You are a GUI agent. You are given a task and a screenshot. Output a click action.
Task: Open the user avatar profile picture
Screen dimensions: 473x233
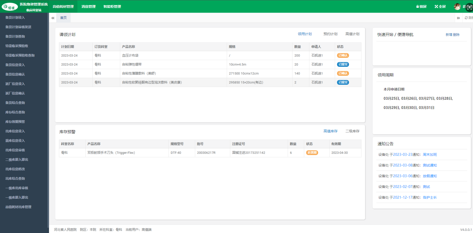tap(457, 7)
